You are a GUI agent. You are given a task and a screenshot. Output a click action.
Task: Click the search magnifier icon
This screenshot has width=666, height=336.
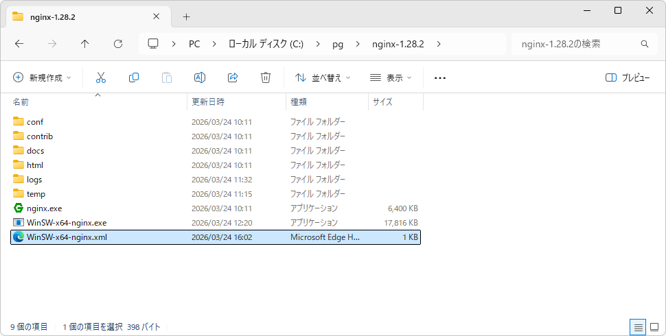[x=644, y=44]
